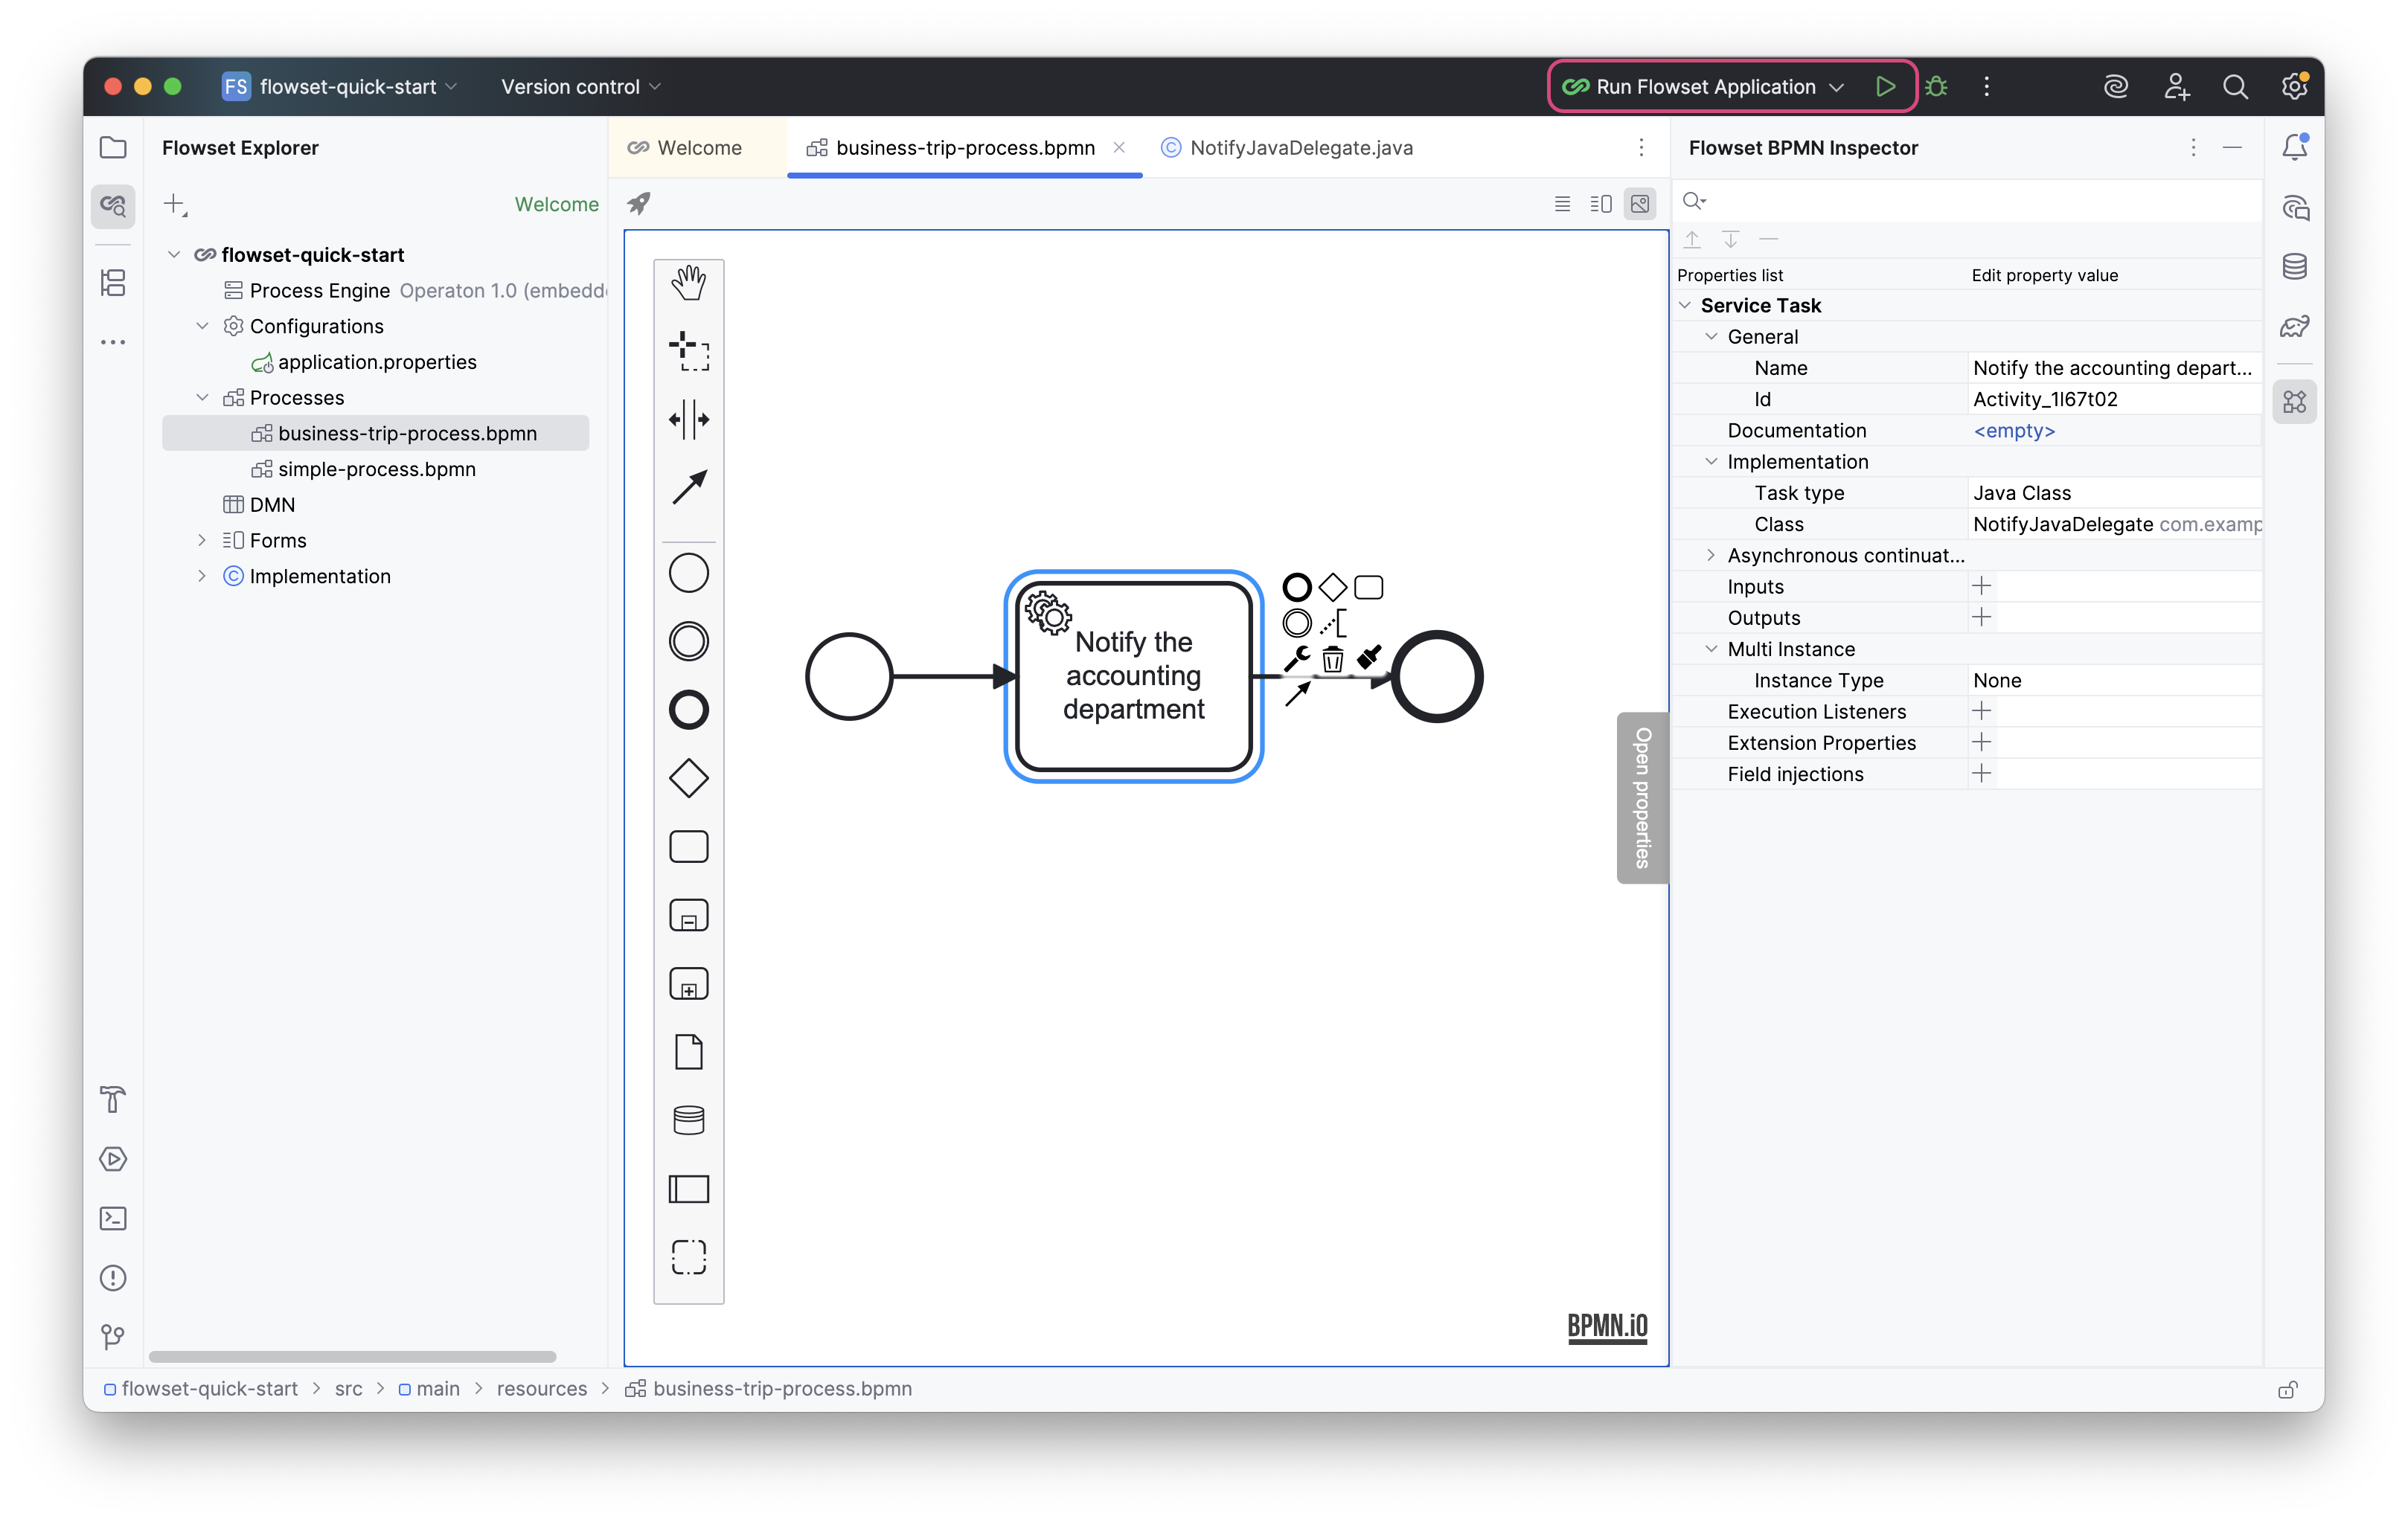Switch to the NotifyJavaDelegate.java tab
Viewport: 2408px width, 1522px height.
pyautogui.click(x=1300, y=148)
